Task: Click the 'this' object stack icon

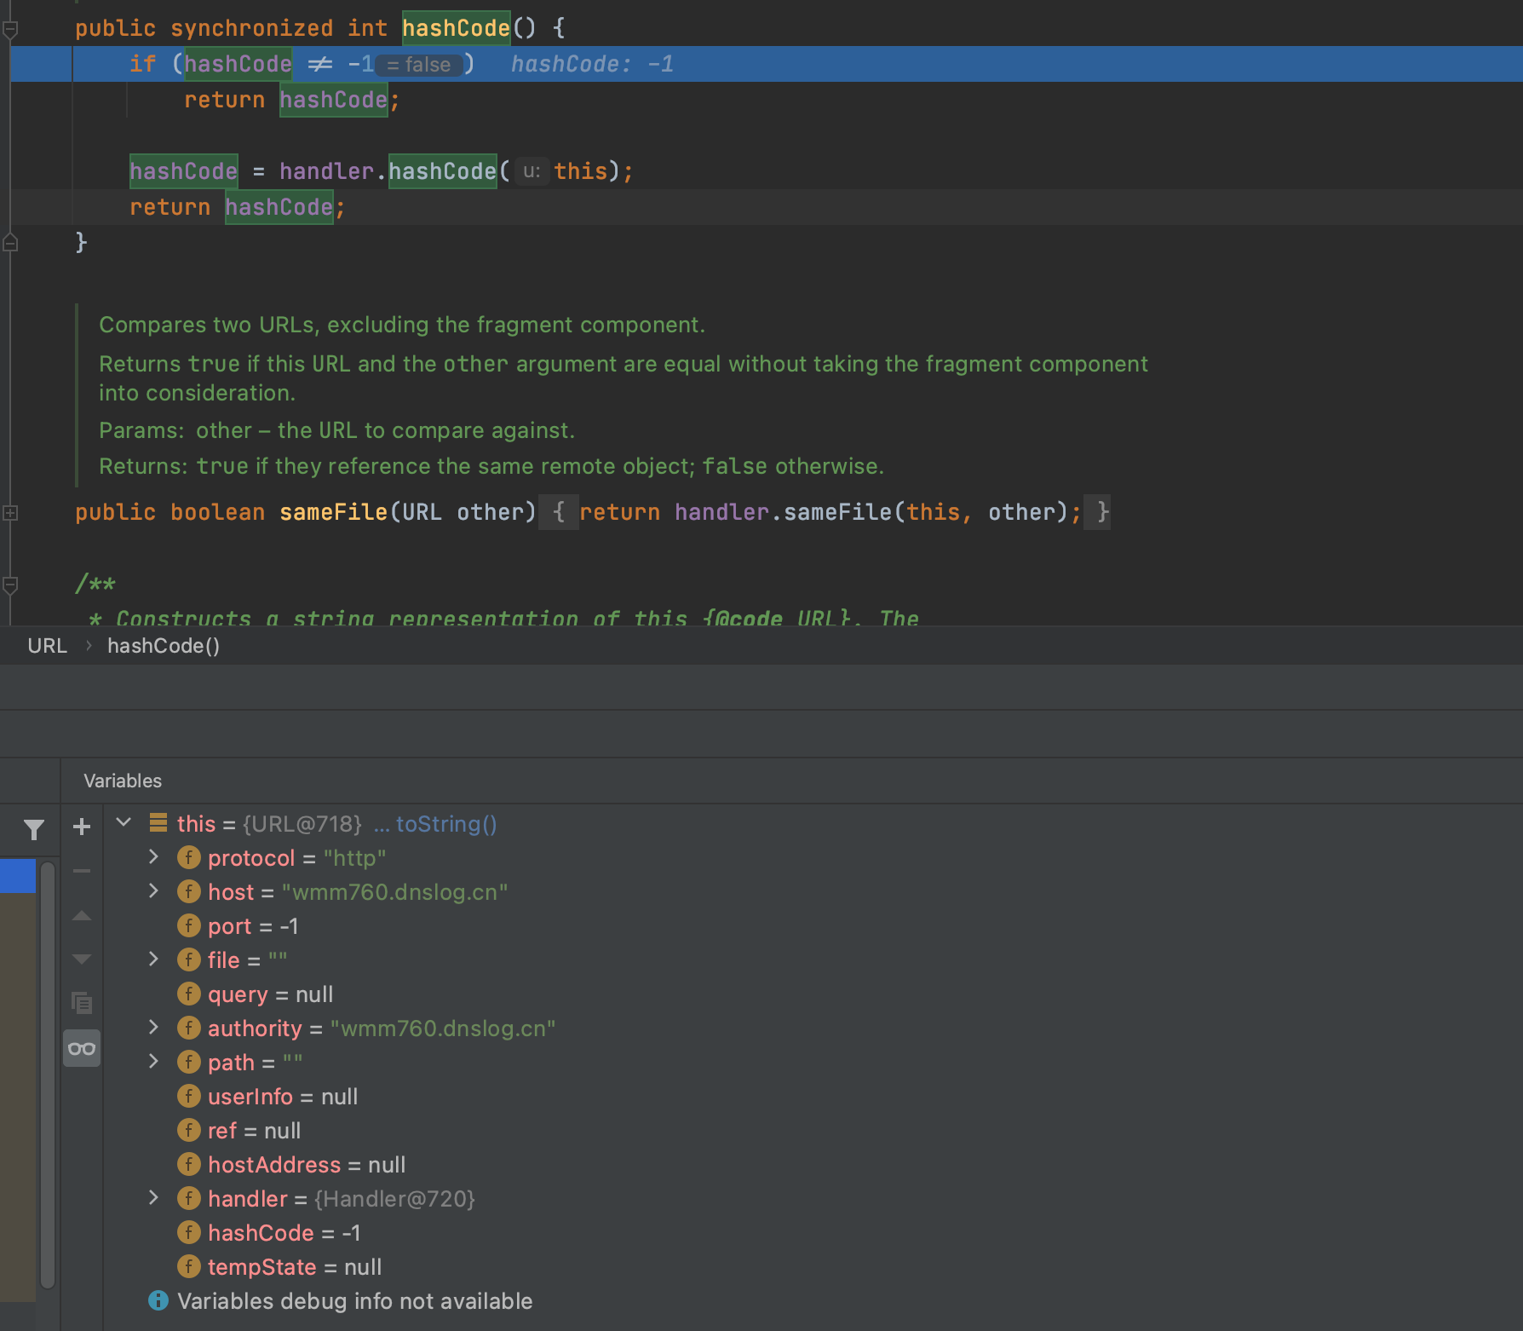Action: point(158,822)
